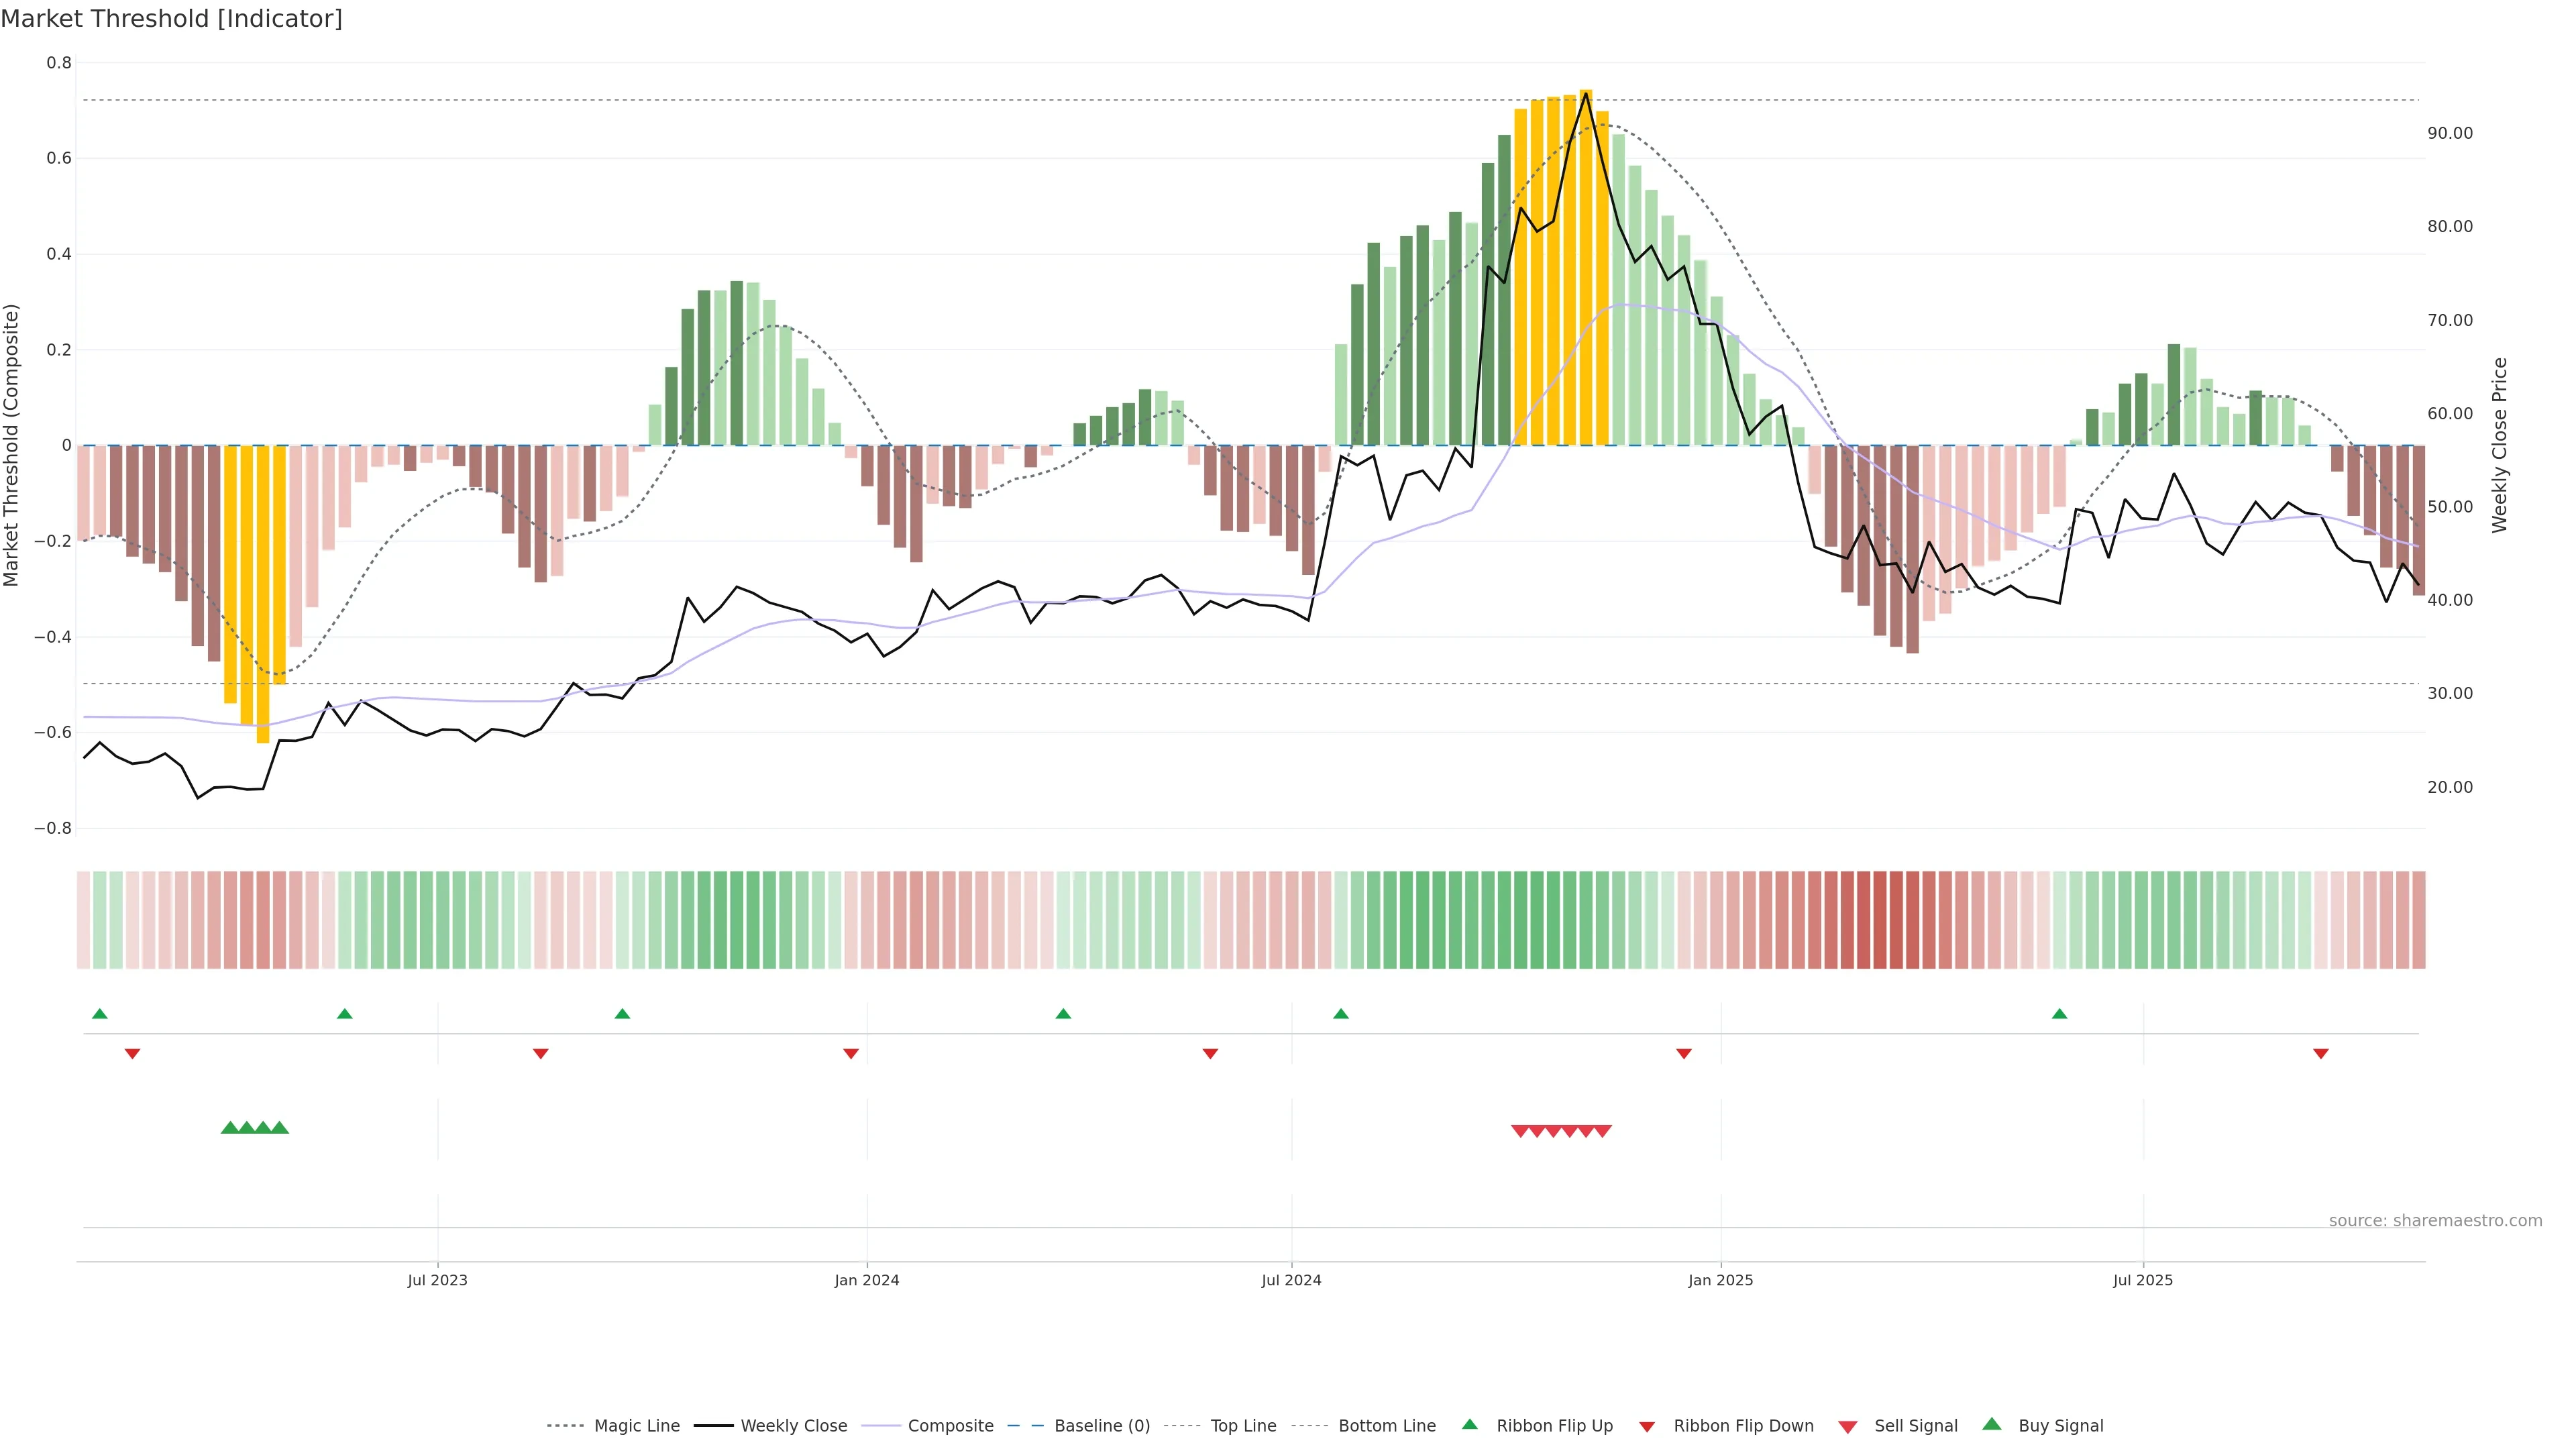The width and height of the screenshot is (2576, 1449).
Task: Click the leftmost green Ribbon Flip Up marker
Action: (99, 1014)
